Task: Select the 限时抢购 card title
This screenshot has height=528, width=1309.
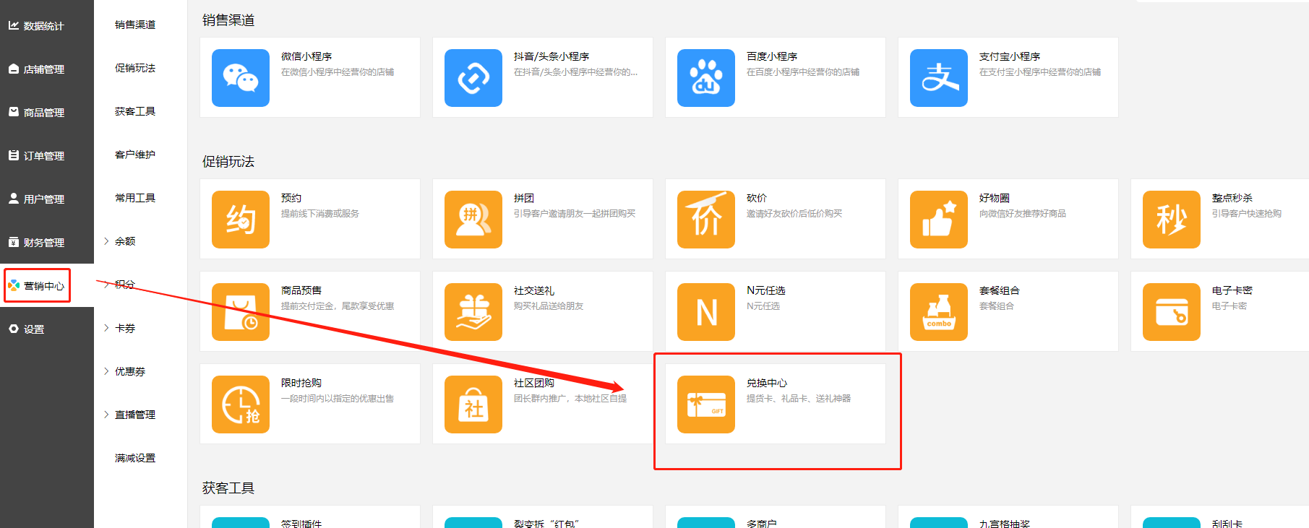Action: (x=301, y=383)
